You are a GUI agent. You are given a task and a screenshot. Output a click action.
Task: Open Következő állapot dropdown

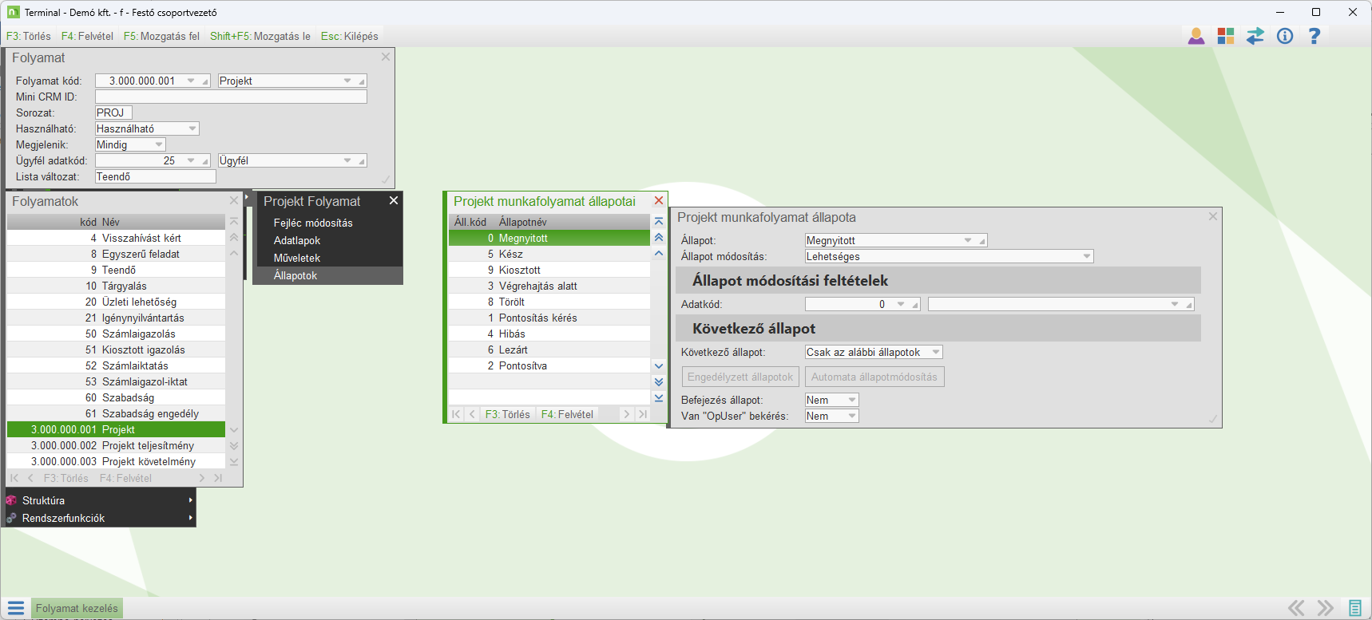click(x=936, y=352)
